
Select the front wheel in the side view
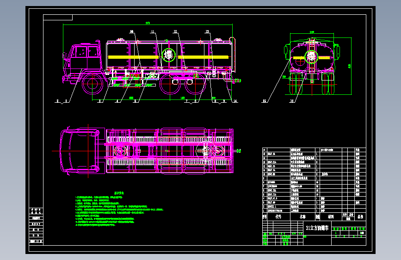(x=93, y=84)
